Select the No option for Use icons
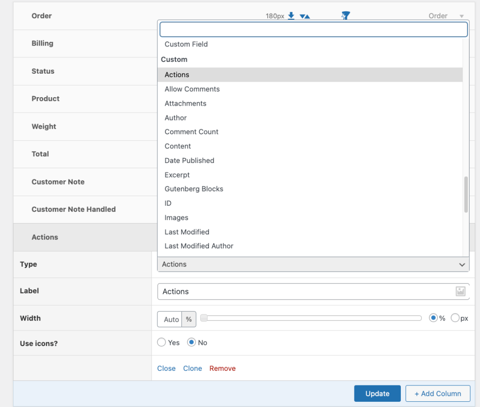 pyautogui.click(x=192, y=342)
